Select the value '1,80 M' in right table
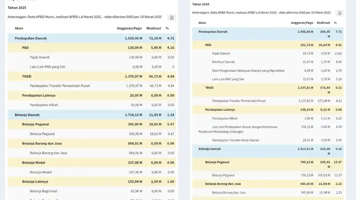Screen dimensions: 356x200 (x=309, y=119)
